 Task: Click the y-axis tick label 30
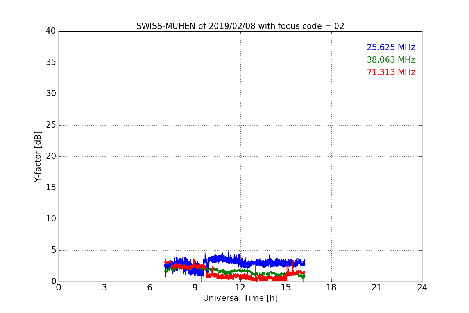point(51,94)
